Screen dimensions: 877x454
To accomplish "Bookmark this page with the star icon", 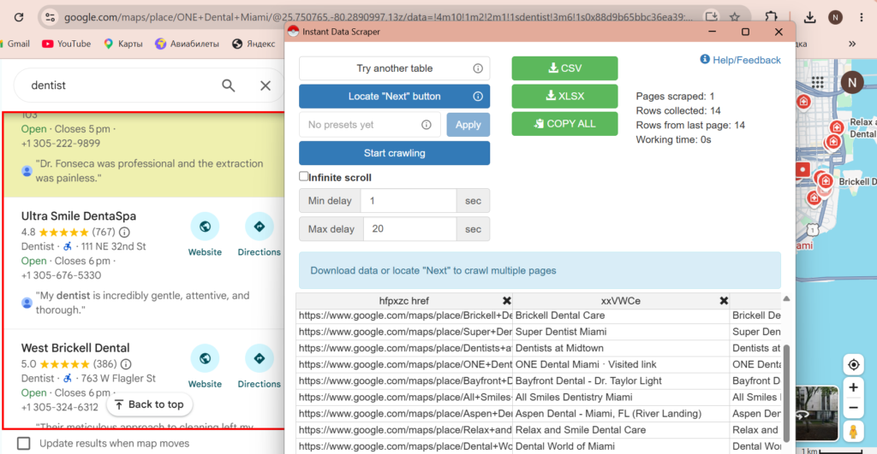I will (x=735, y=17).
